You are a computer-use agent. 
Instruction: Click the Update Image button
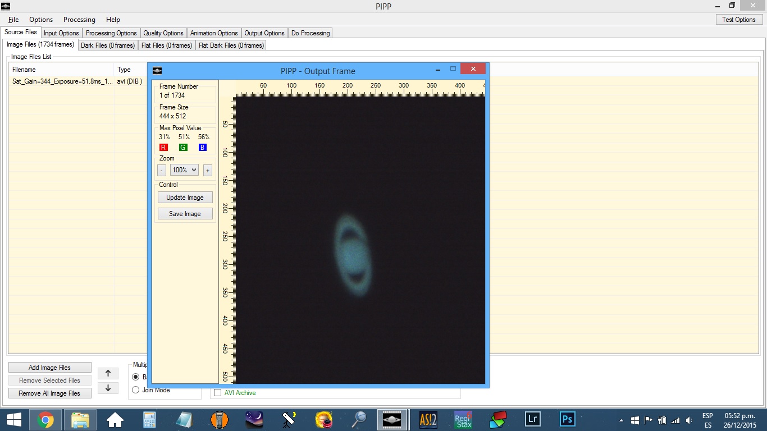tap(185, 198)
